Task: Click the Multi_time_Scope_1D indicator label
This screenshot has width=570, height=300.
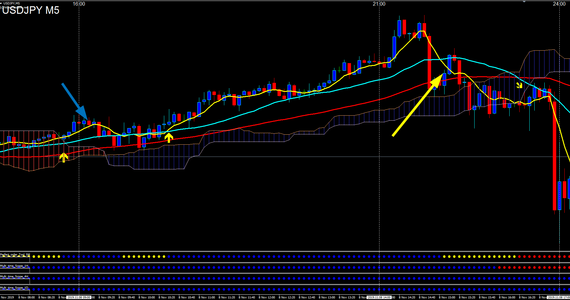Action: [14, 288]
